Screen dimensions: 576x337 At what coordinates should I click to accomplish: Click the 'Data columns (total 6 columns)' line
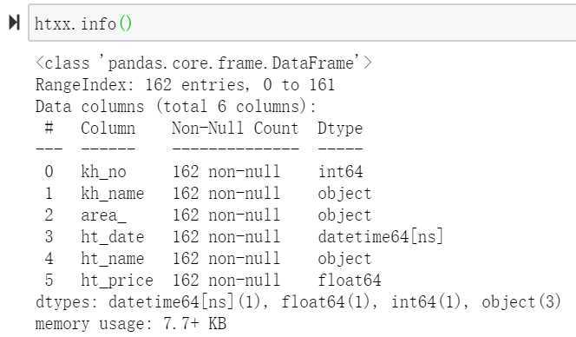point(175,107)
